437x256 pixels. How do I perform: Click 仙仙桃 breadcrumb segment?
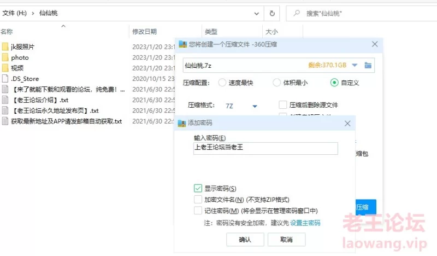(x=49, y=13)
